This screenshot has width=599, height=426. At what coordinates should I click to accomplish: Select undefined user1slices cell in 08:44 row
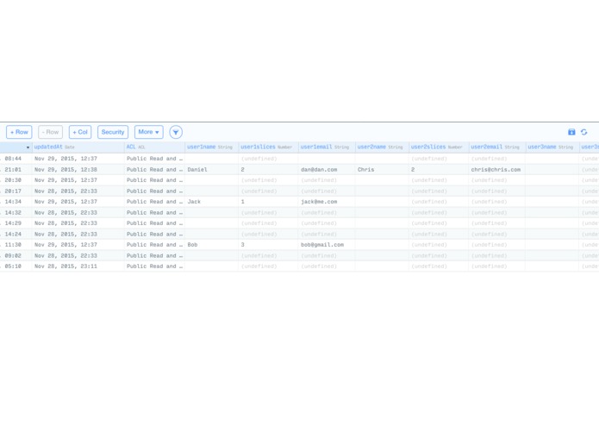tap(269, 159)
